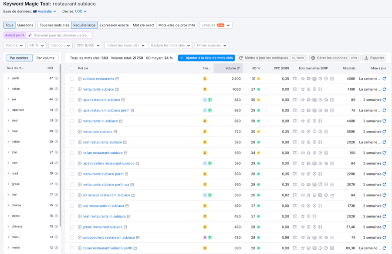Check the subiaco restaurants row checkbox
Viewport: 392px width, 254px height.
[x=72, y=79]
